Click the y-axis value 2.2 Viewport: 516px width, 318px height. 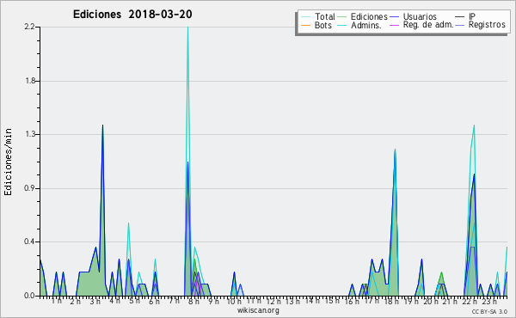[x=29, y=27]
